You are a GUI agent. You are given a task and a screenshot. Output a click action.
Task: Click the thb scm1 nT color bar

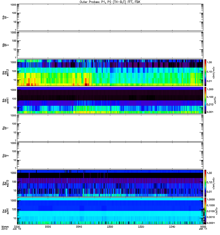click(205, 100)
